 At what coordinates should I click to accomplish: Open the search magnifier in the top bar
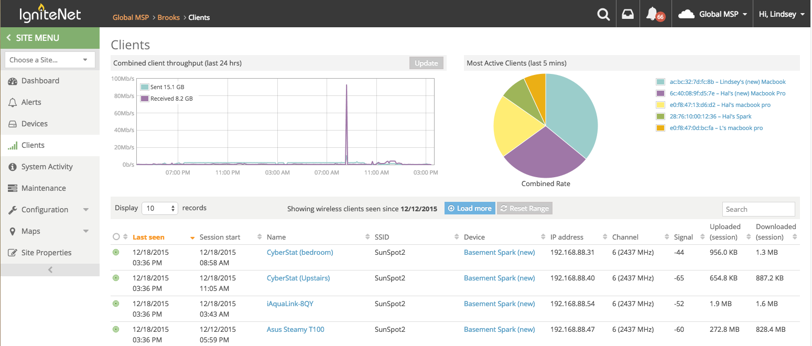click(603, 14)
